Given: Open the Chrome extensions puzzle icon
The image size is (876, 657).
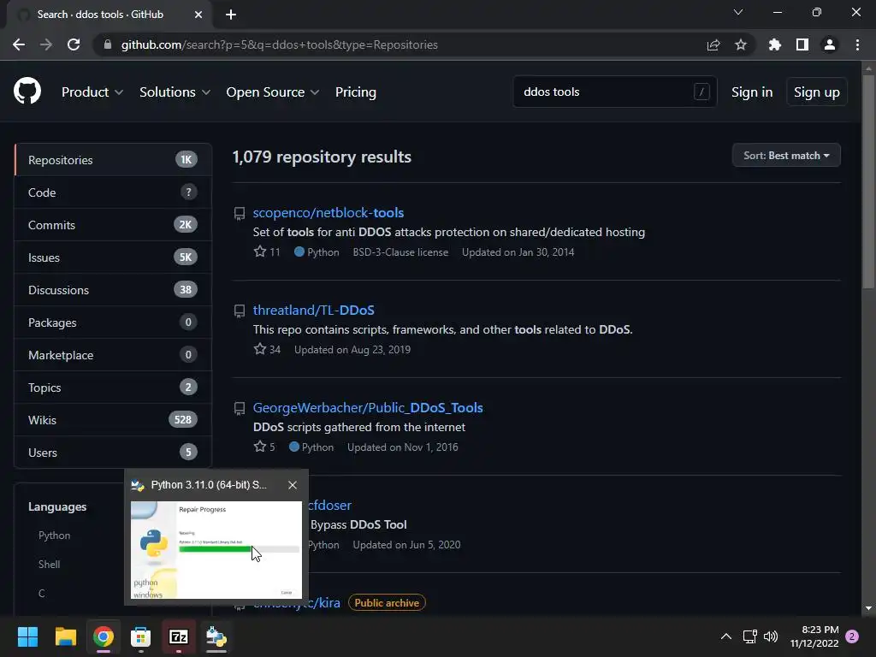Looking at the screenshot, I should tap(774, 44).
